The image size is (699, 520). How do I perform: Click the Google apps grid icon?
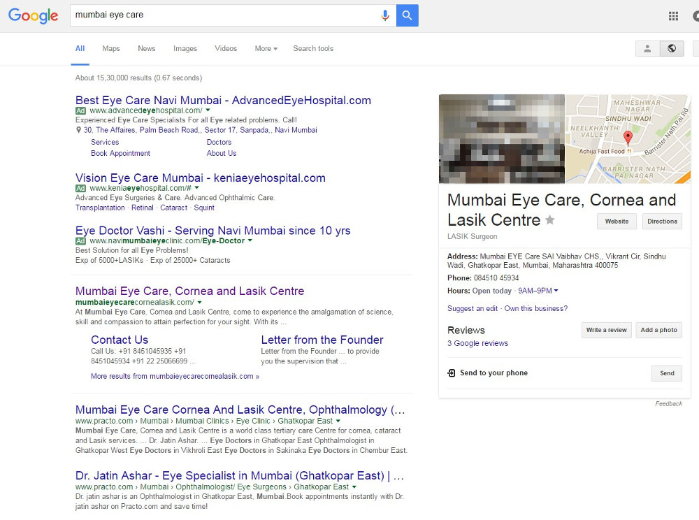(673, 15)
